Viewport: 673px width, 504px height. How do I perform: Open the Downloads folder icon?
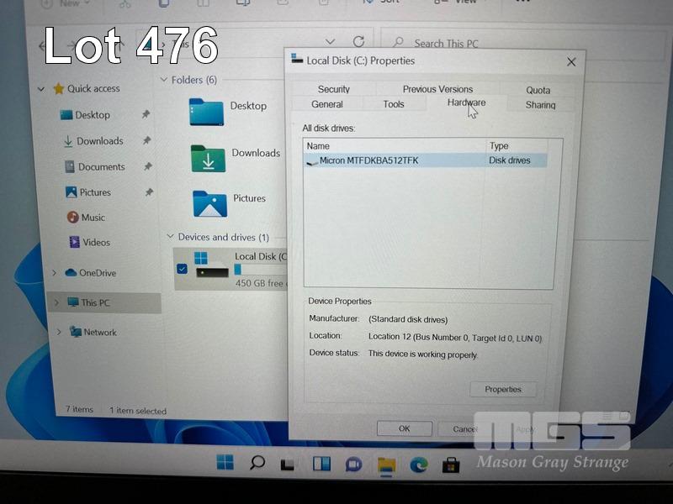pos(208,158)
